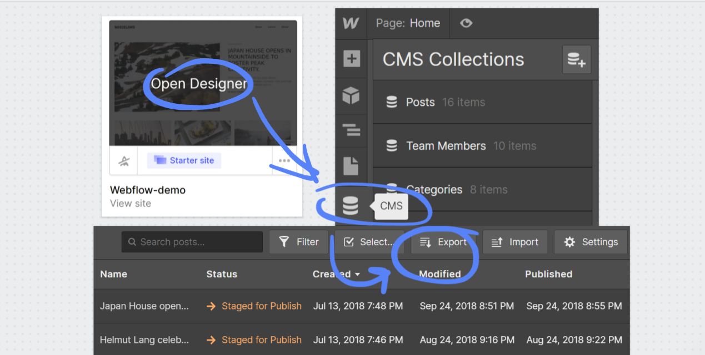
Task: Open the Components panel cube icon
Action: [351, 95]
